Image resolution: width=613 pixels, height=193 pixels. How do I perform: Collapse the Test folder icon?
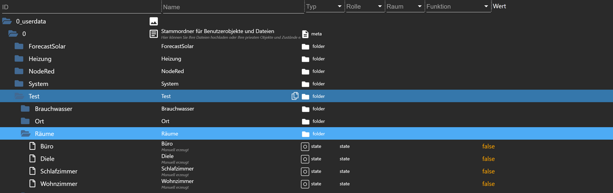coord(19,96)
